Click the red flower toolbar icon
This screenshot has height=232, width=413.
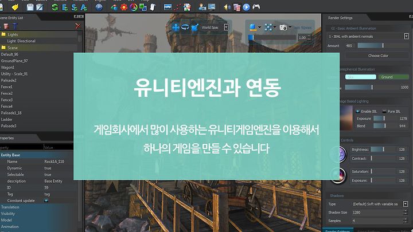pos(124,7)
